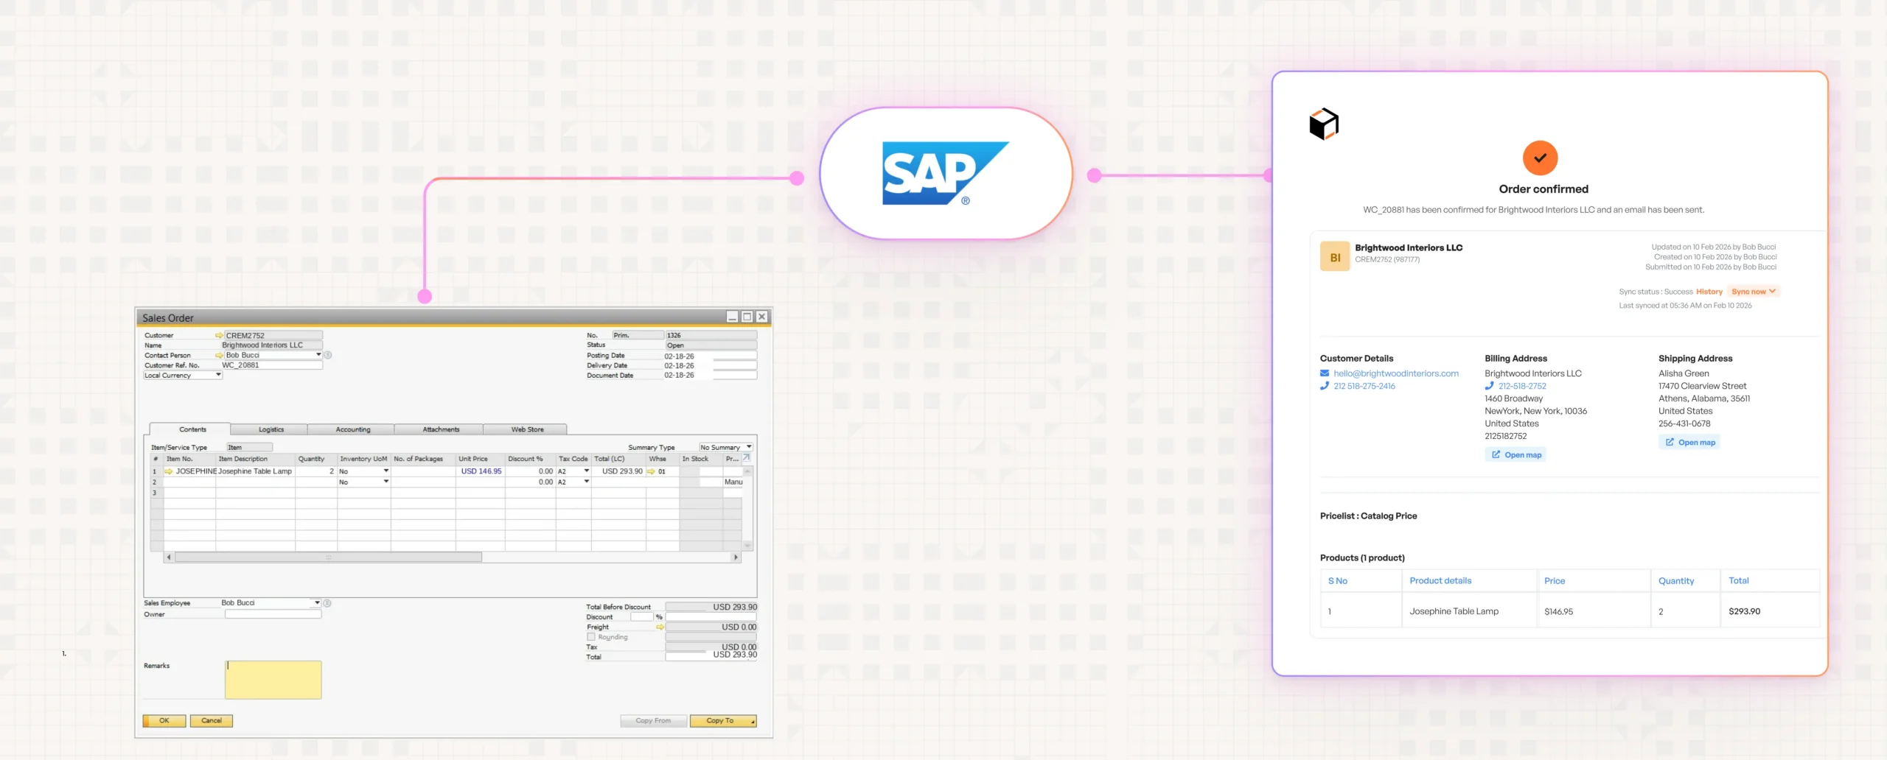This screenshot has width=1887, height=760.
Task: Click the yellow Remarks text area
Action: click(273, 680)
